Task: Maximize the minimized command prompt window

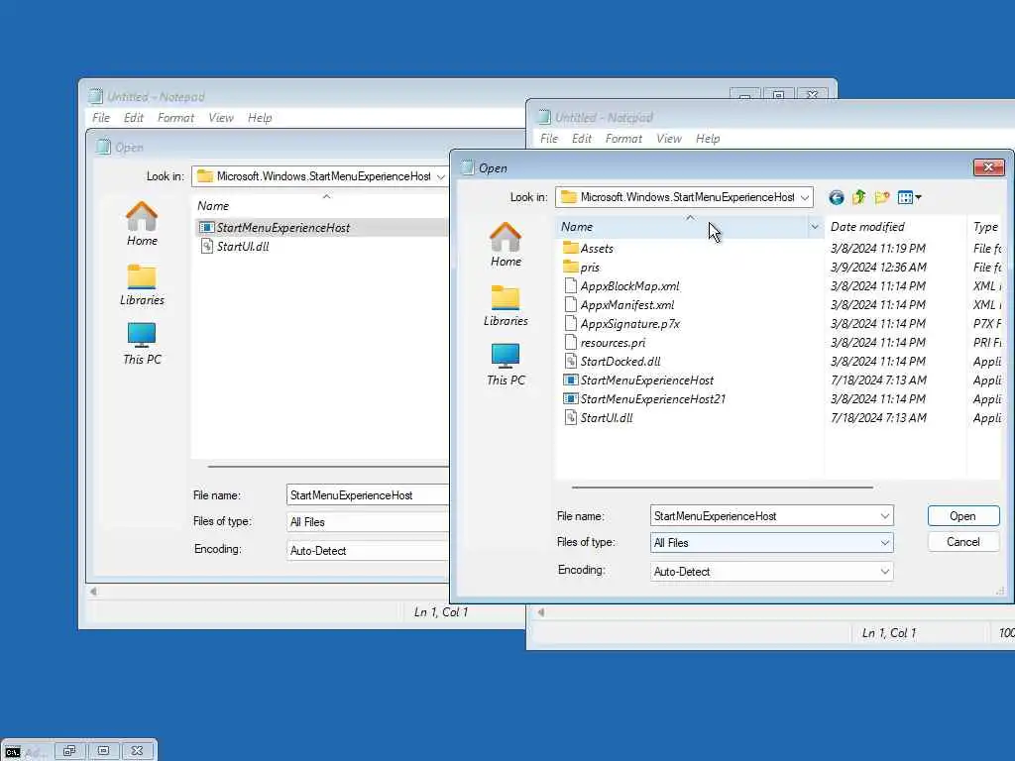Action: [103, 751]
